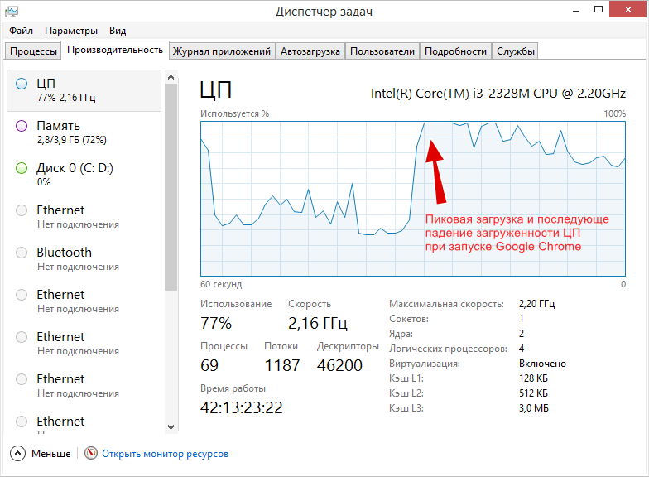
Task: Click uptime value 42:13:23:22
Action: [242, 407]
